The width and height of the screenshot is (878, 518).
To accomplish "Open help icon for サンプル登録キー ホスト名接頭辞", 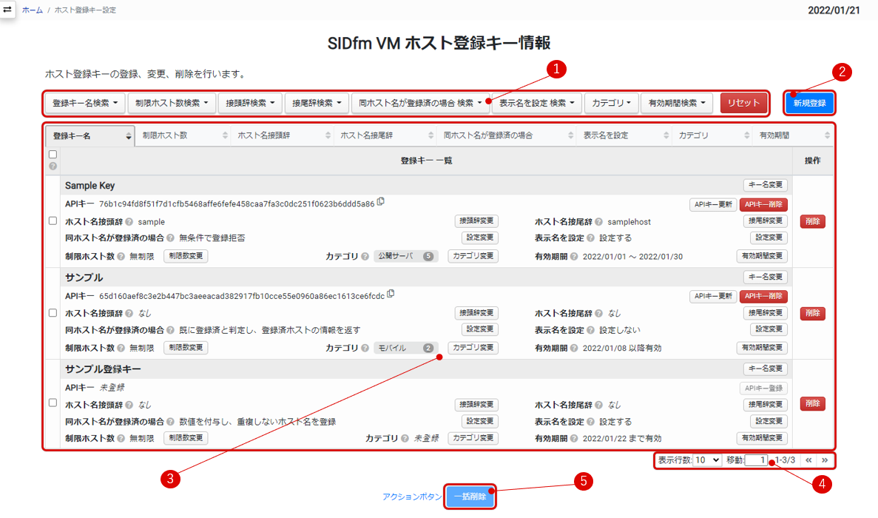I will [129, 405].
